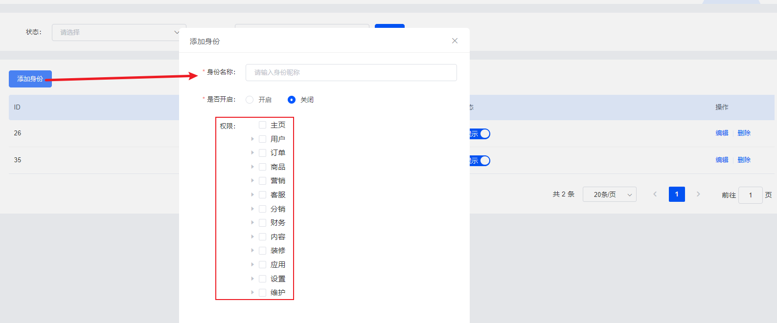Expand the 订单 permission tree arrow
The width and height of the screenshot is (777, 323).
tap(252, 153)
